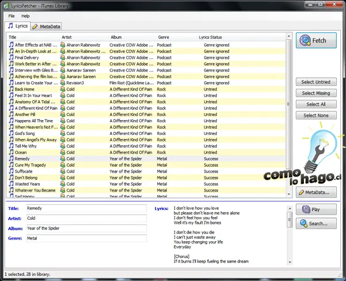This screenshot has width=346, height=281.
Task: Click artist icon in Happens All The Time row
Action: [x=63, y=121]
